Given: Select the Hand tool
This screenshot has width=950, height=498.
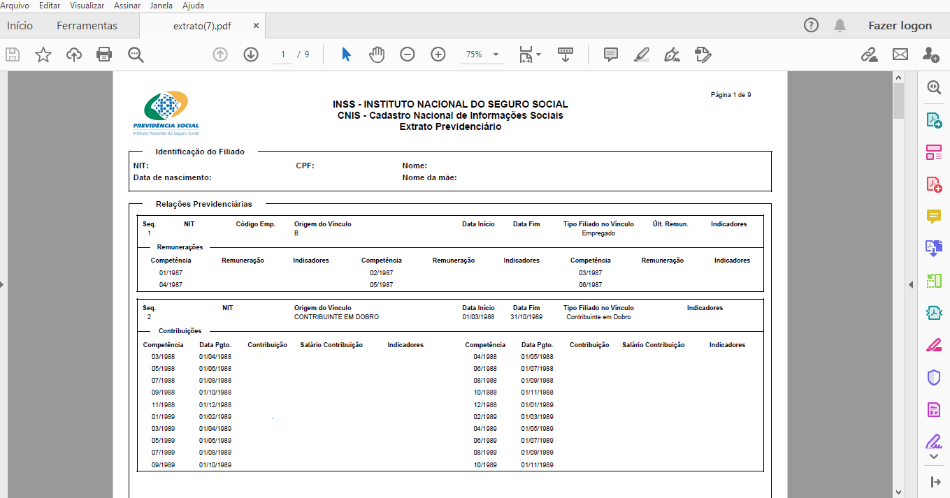Looking at the screenshot, I should pyautogui.click(x=377, y=54).
